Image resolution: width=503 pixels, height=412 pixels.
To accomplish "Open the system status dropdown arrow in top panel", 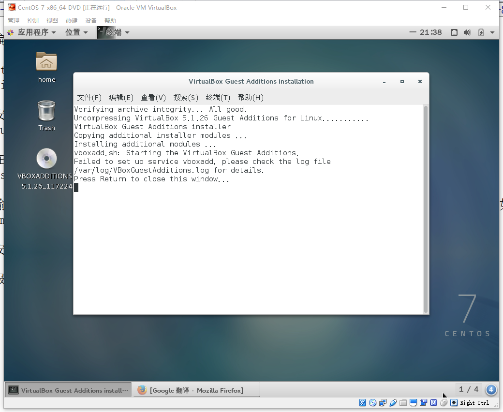I will [492, 32].
